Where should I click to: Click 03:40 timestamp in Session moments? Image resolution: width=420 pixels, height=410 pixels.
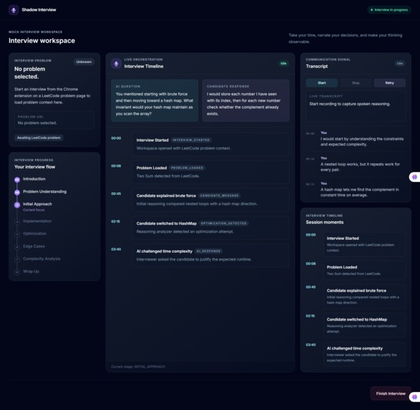pos(311,345)
